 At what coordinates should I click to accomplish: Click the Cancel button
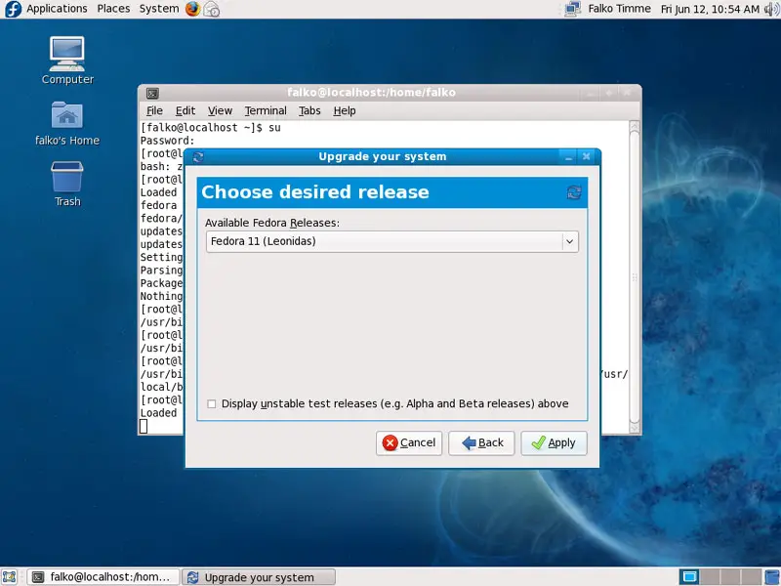pyautogui.click(x=409, y=443)
